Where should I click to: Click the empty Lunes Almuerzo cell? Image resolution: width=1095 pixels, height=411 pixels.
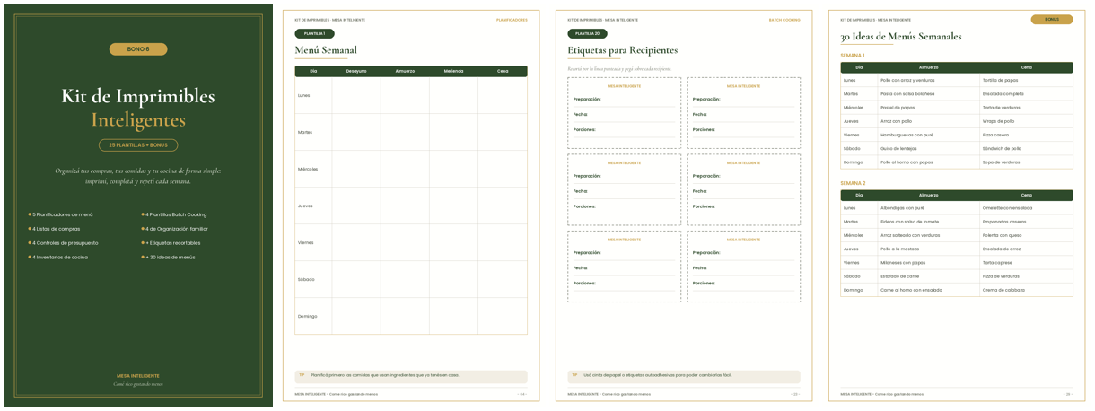click(405, 95)
